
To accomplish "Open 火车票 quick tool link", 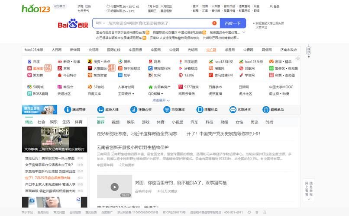I will click(216, 6).
